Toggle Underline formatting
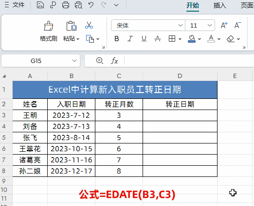This screenshot has width=254, height=206. pos(144,39)
